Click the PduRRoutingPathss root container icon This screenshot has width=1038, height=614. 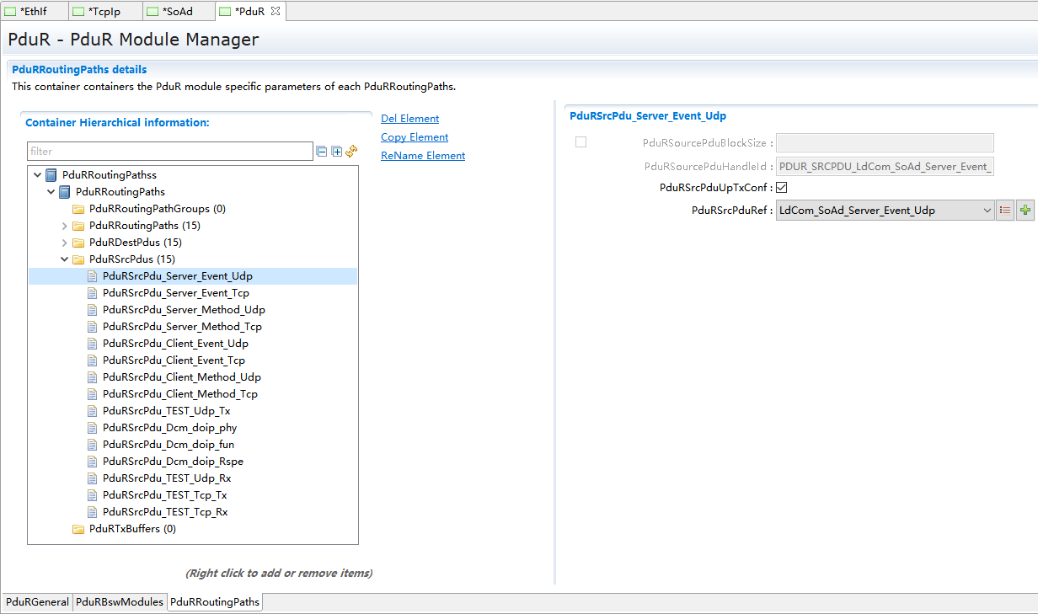point(51,175)
